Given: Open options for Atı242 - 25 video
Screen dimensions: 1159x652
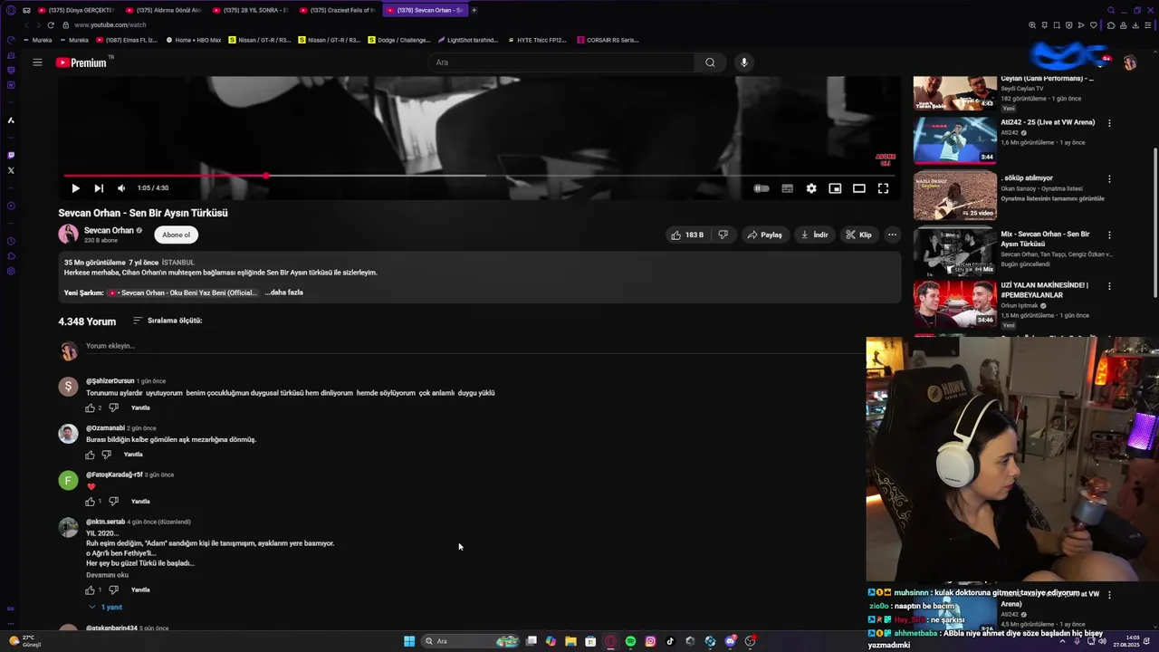Looking at the screenshot, I should pos(1109,123).
